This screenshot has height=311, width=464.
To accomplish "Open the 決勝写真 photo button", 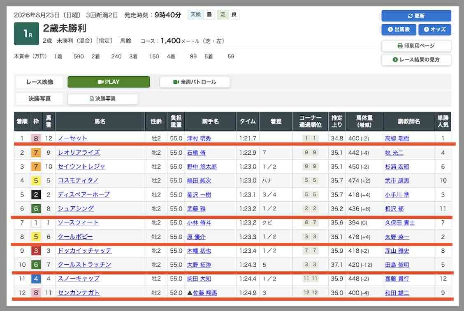I will [x=103, y=98].
